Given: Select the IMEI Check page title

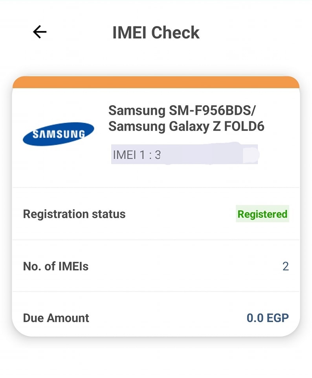Looking at the screenshot, I should tap(156, 33).
